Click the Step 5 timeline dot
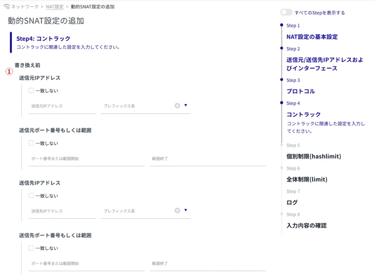This screenshot has width=375, height=280. [281, 145]
